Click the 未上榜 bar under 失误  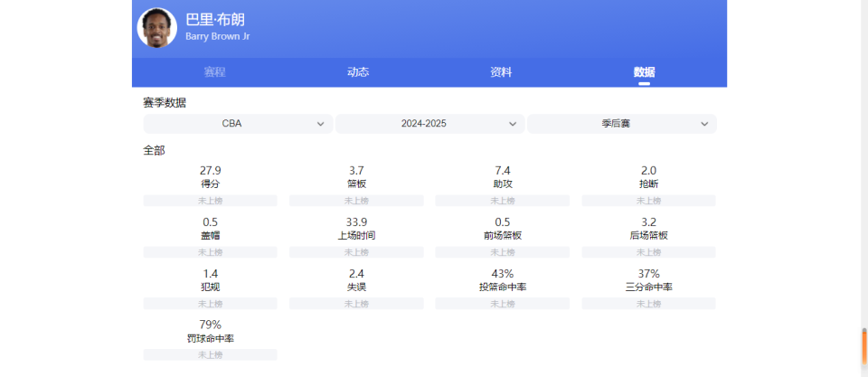coord(356,304)
